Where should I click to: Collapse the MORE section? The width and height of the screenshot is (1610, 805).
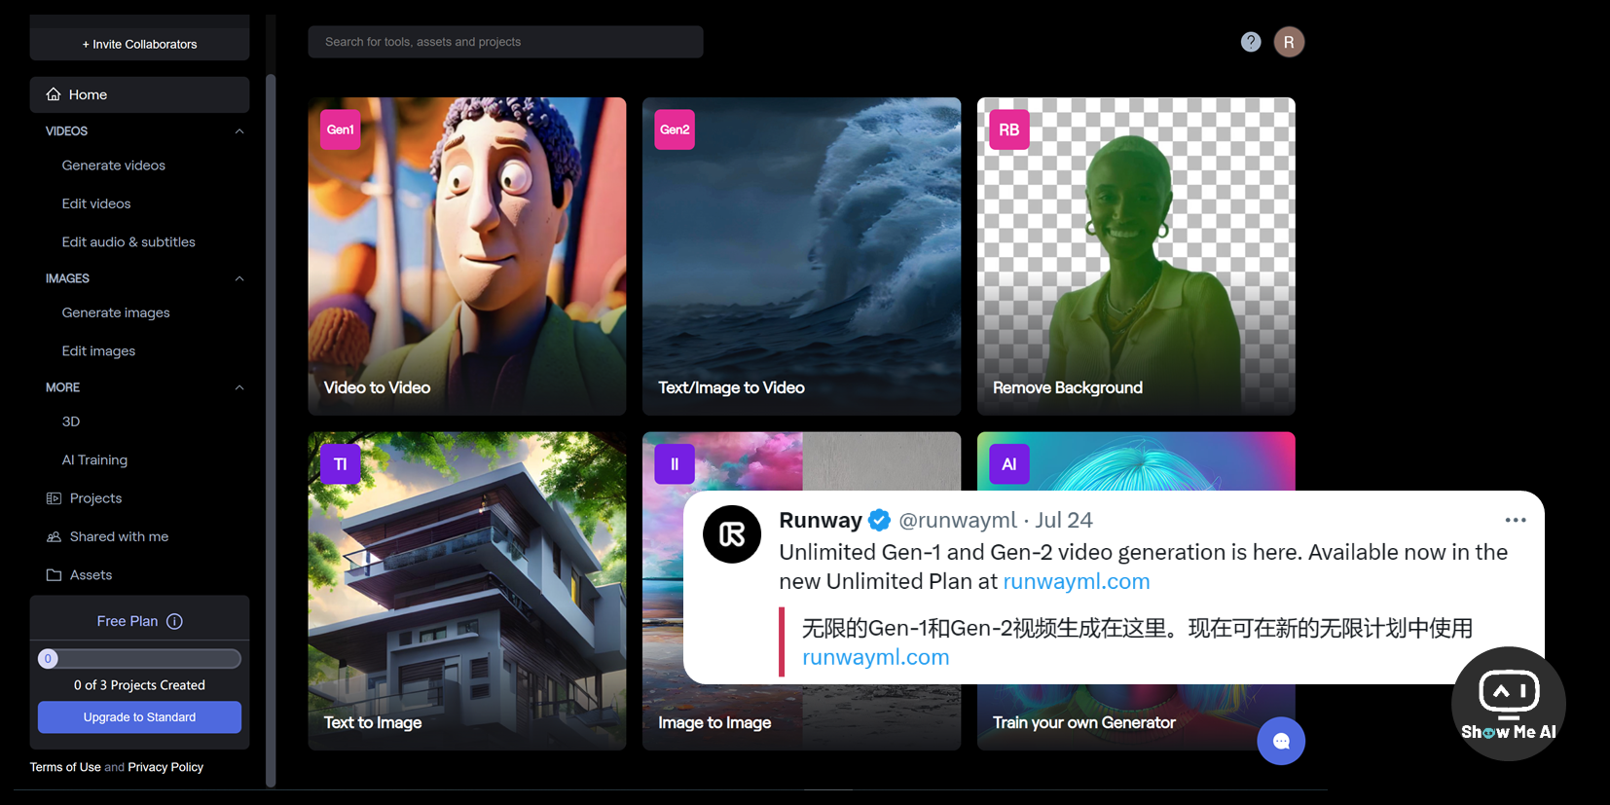[239, 387]
